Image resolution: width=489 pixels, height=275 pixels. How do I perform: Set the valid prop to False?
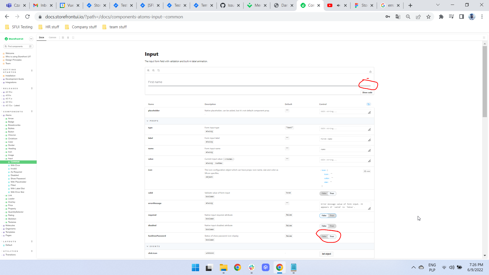[324, 194]
